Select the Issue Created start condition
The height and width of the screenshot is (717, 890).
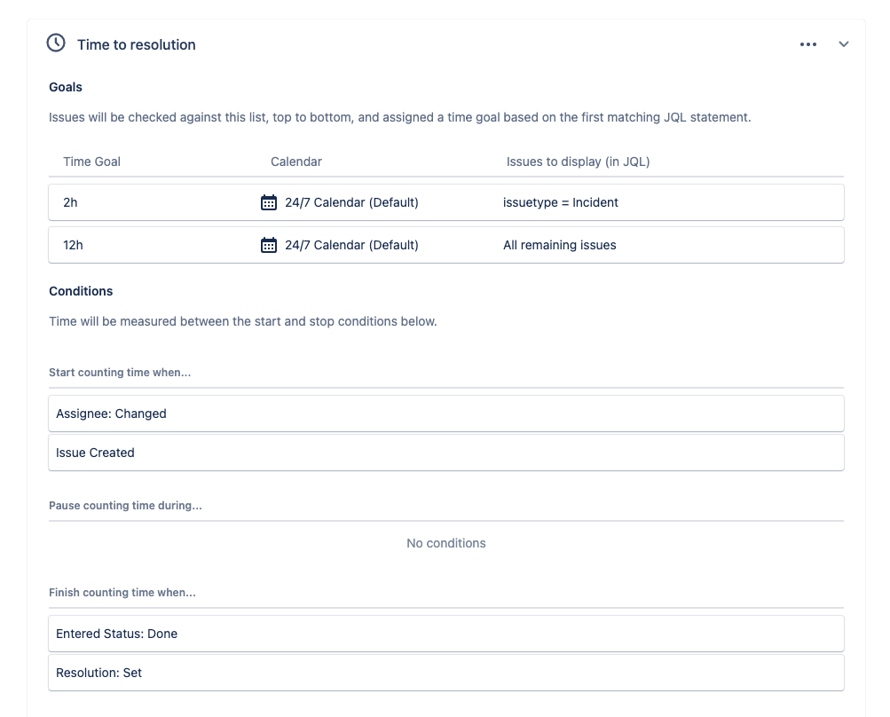[x=95, y=453]
